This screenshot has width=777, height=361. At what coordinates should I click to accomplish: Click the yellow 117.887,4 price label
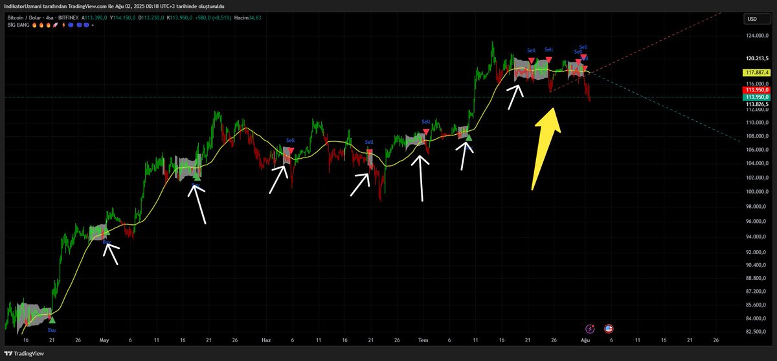pos(757,73)
